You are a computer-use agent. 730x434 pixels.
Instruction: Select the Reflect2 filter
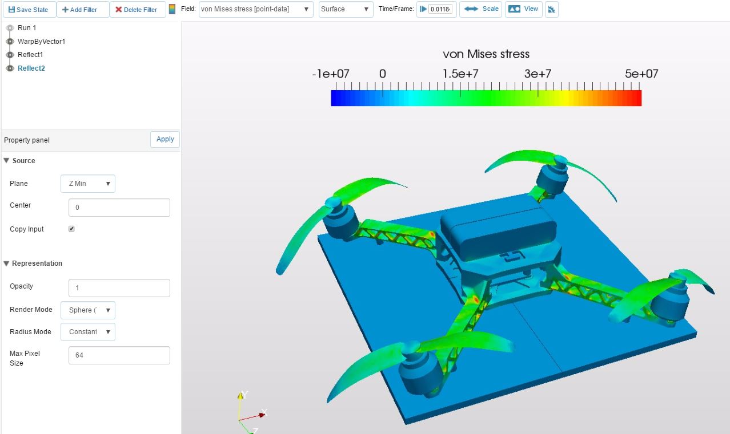(x=31, y=68)
